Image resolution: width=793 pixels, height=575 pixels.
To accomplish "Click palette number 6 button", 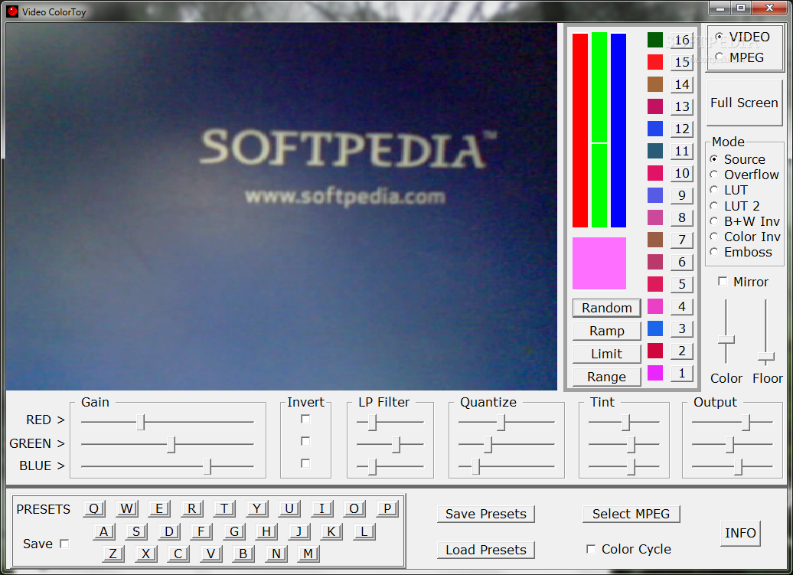I will click(x=682, y=262).
